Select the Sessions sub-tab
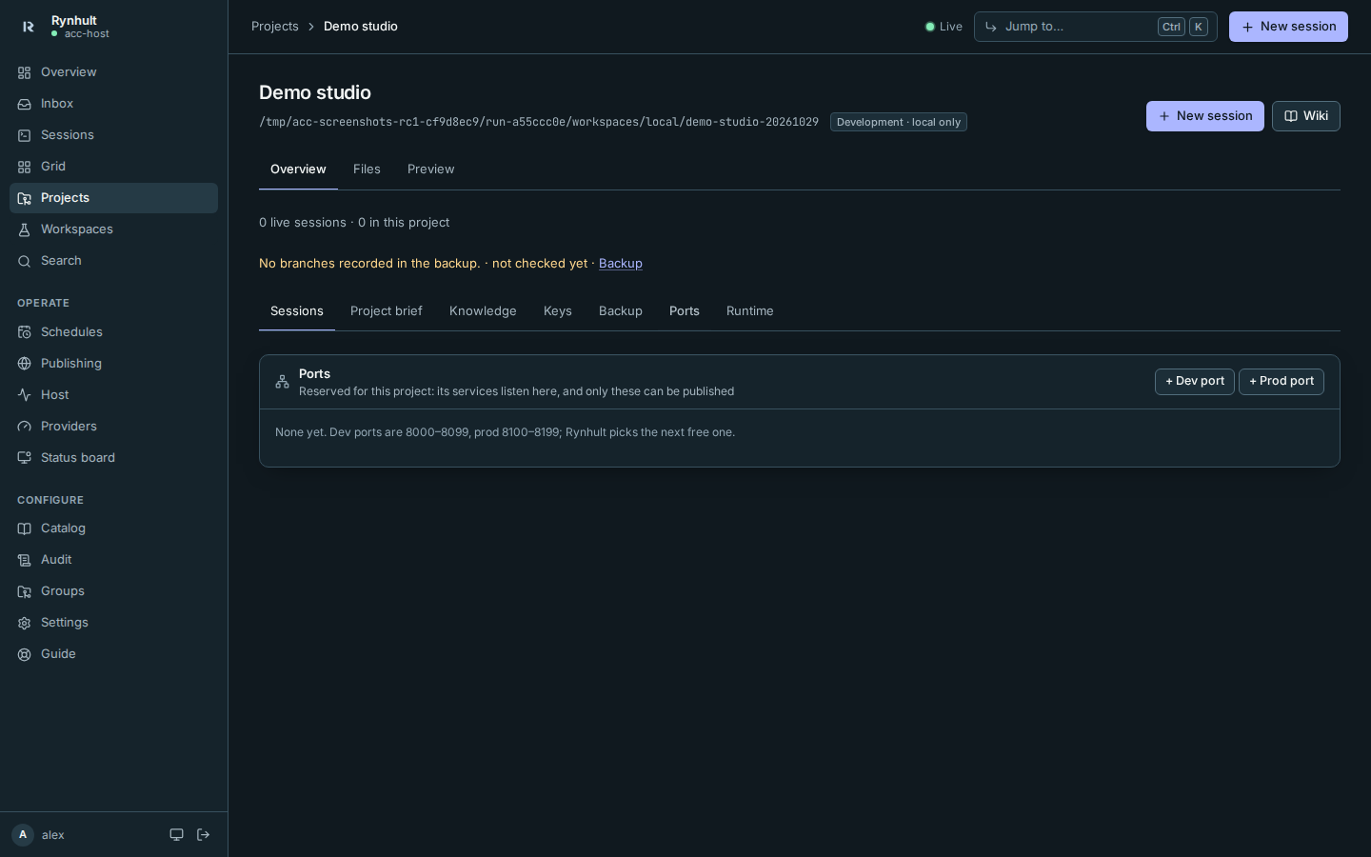 pos(297,311)
